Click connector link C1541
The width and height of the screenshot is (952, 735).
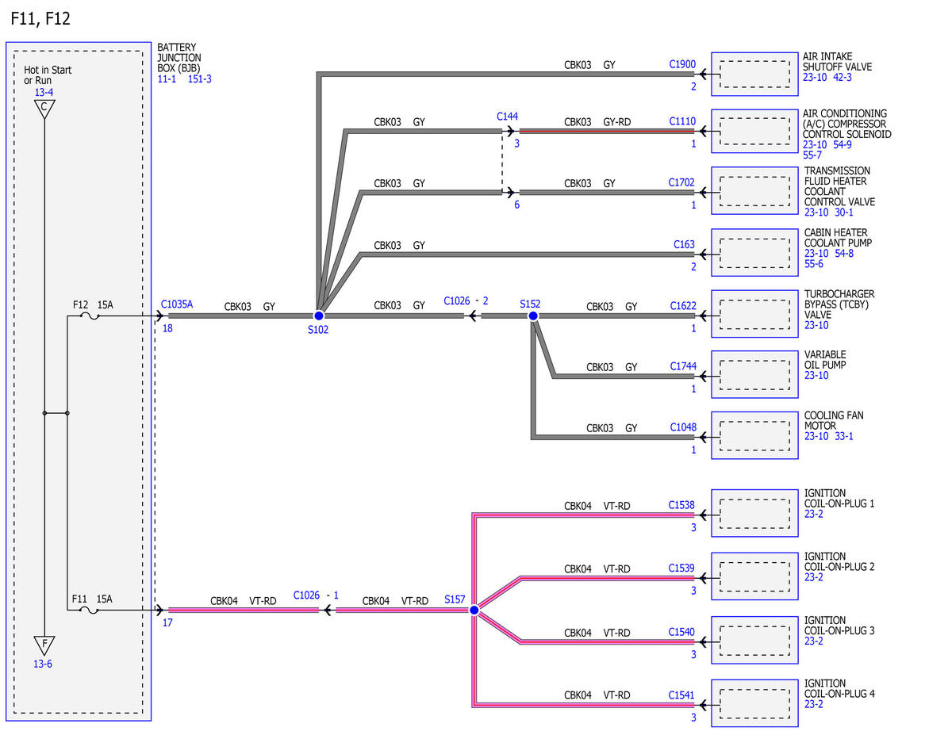coord(681,695)
